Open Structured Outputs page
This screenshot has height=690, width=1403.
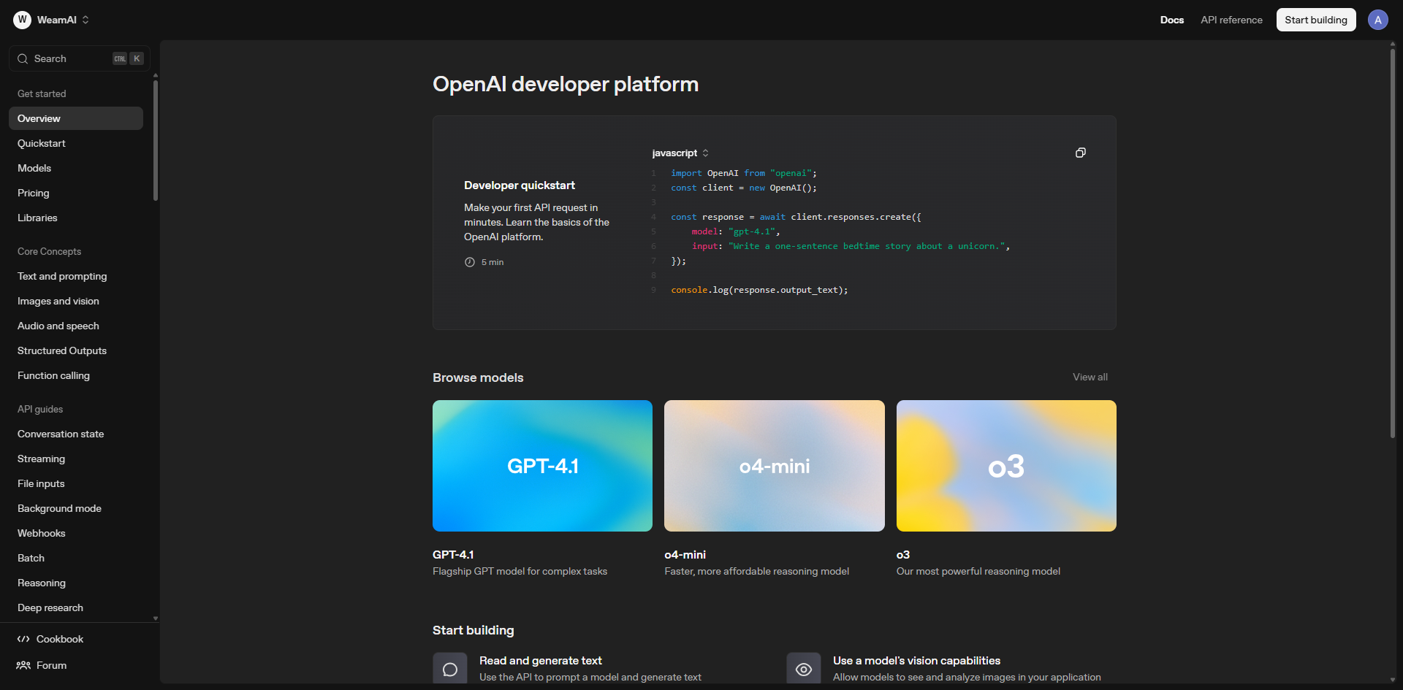pyautogui.click(x=76, y=350)
